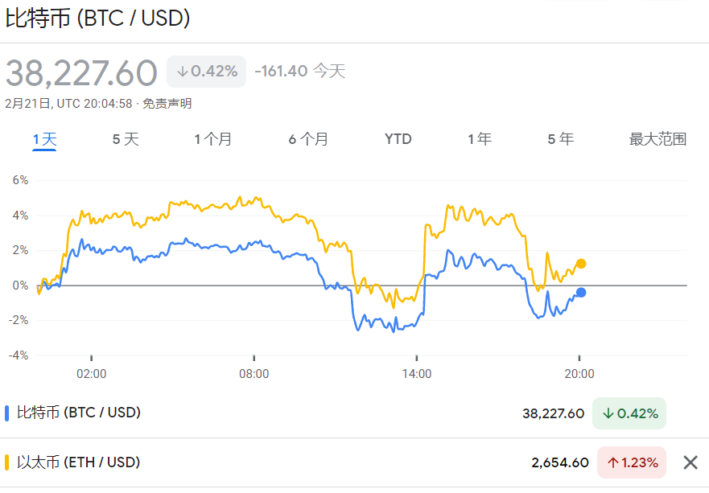709x493 pixels.
Task: Select the 1天 time range tab
Action: pyautogui.click(x=45, y=139)
